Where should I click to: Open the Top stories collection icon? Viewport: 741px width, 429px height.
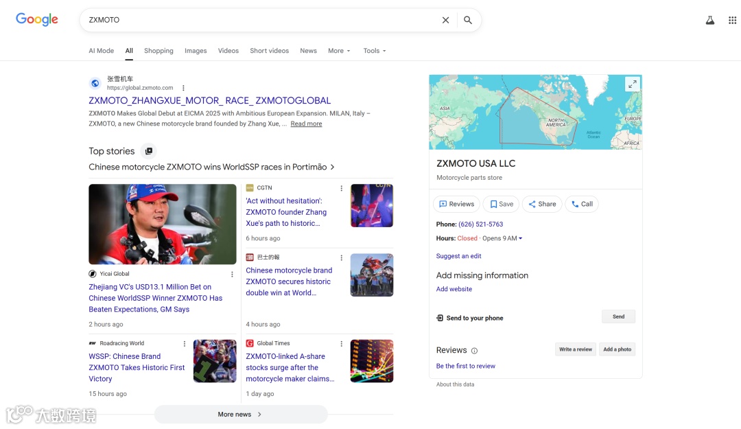[148, 151]
